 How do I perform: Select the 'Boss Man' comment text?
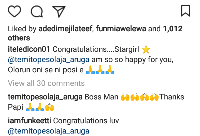(x=101, y=97)
